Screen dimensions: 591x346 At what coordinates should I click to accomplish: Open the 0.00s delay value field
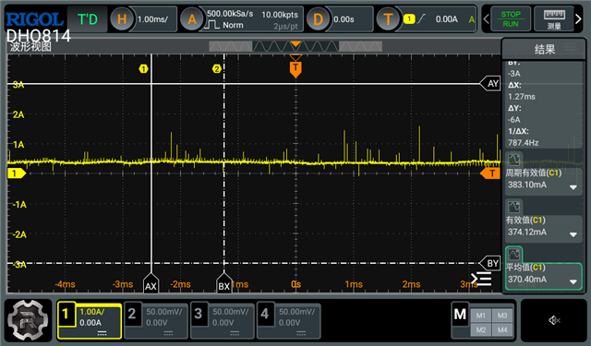344,18
